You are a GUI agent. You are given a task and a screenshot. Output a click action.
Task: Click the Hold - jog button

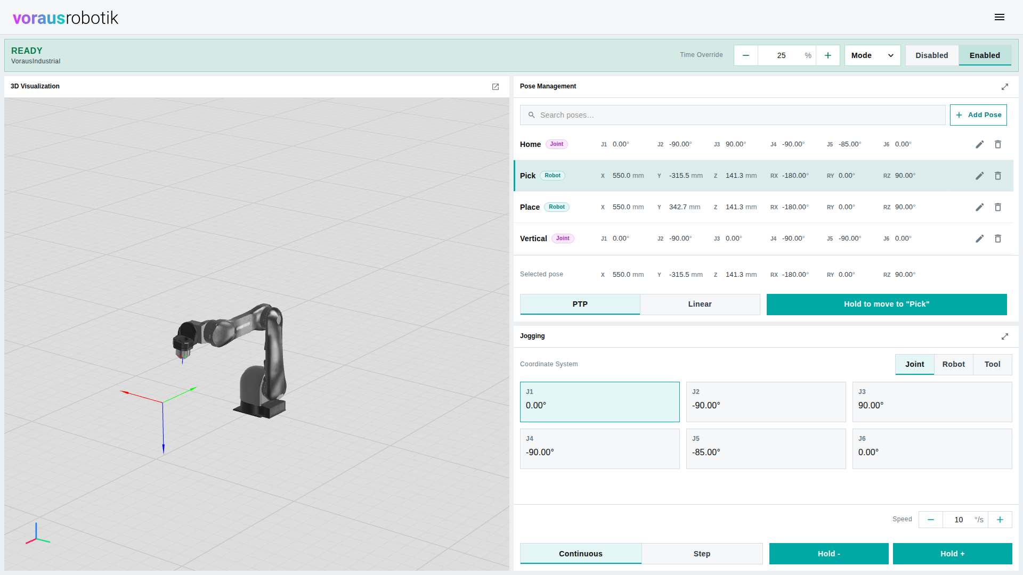pyautogui.click(x=829, y=554)
